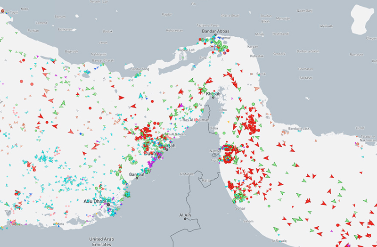
Task: Click the Bandar Abbas city dot marker
Action: pos(214,35)
